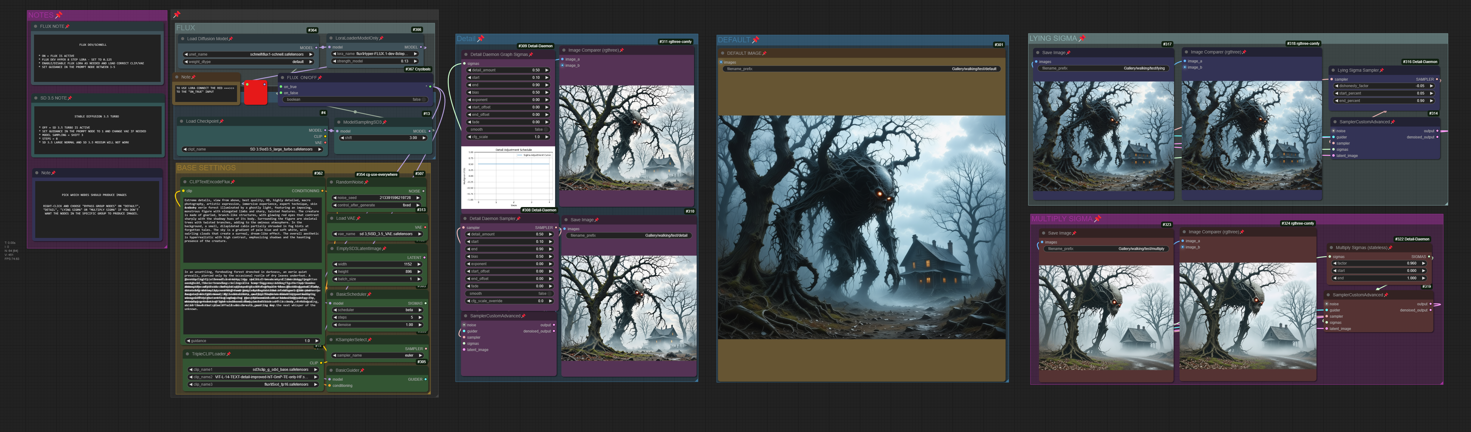
Task: Open the ckpt_name checkpoint dropdown
Action: 252,150
